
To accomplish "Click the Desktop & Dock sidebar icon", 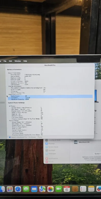I will [x=46, y=140].
